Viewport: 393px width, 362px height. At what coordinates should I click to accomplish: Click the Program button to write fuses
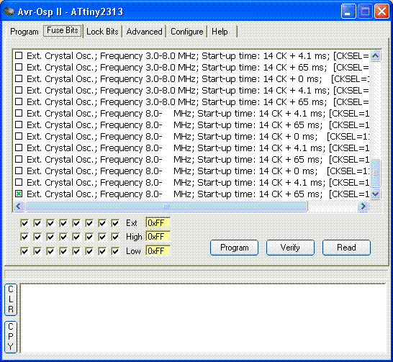click(235, 248)
